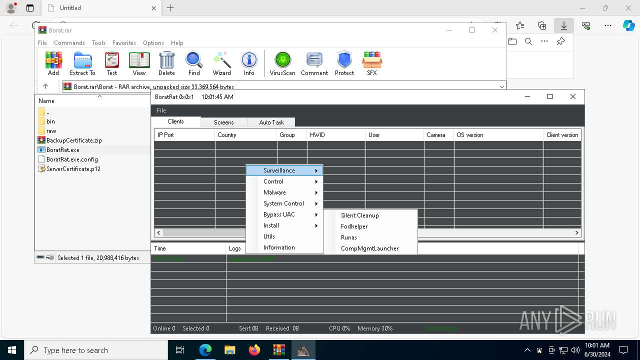Open the browser Downloads icon
This screenshot has width=640, height=360.
coord(563,25)
